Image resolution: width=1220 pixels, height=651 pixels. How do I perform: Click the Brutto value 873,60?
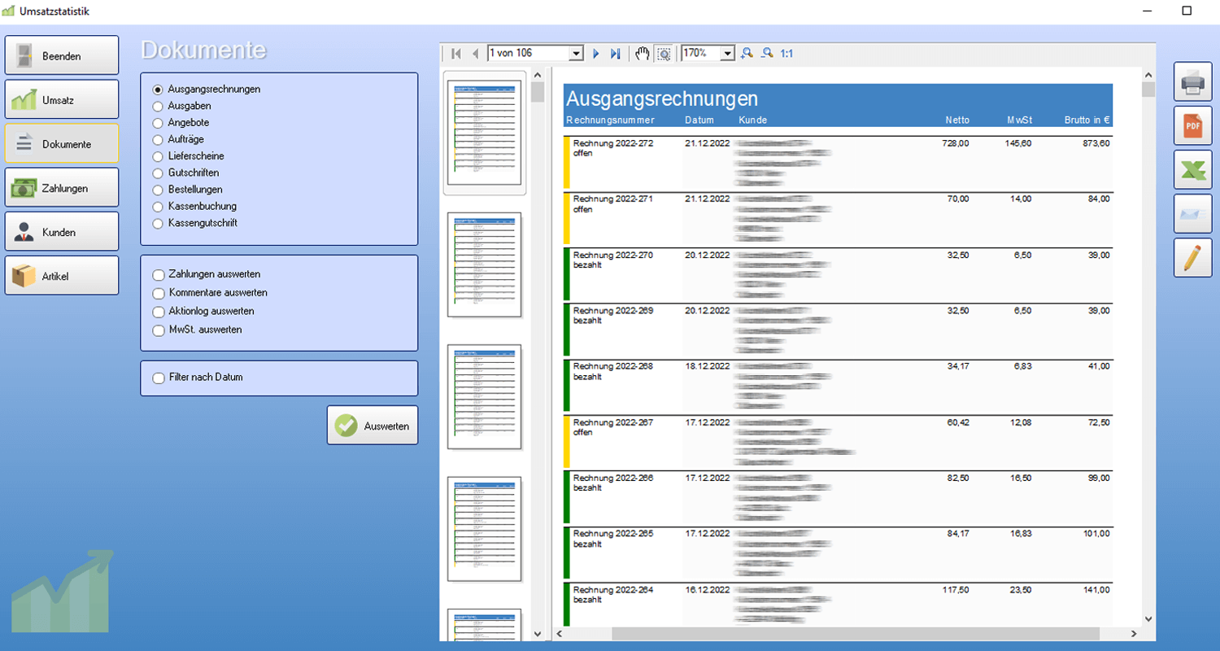coord(1096,143)
